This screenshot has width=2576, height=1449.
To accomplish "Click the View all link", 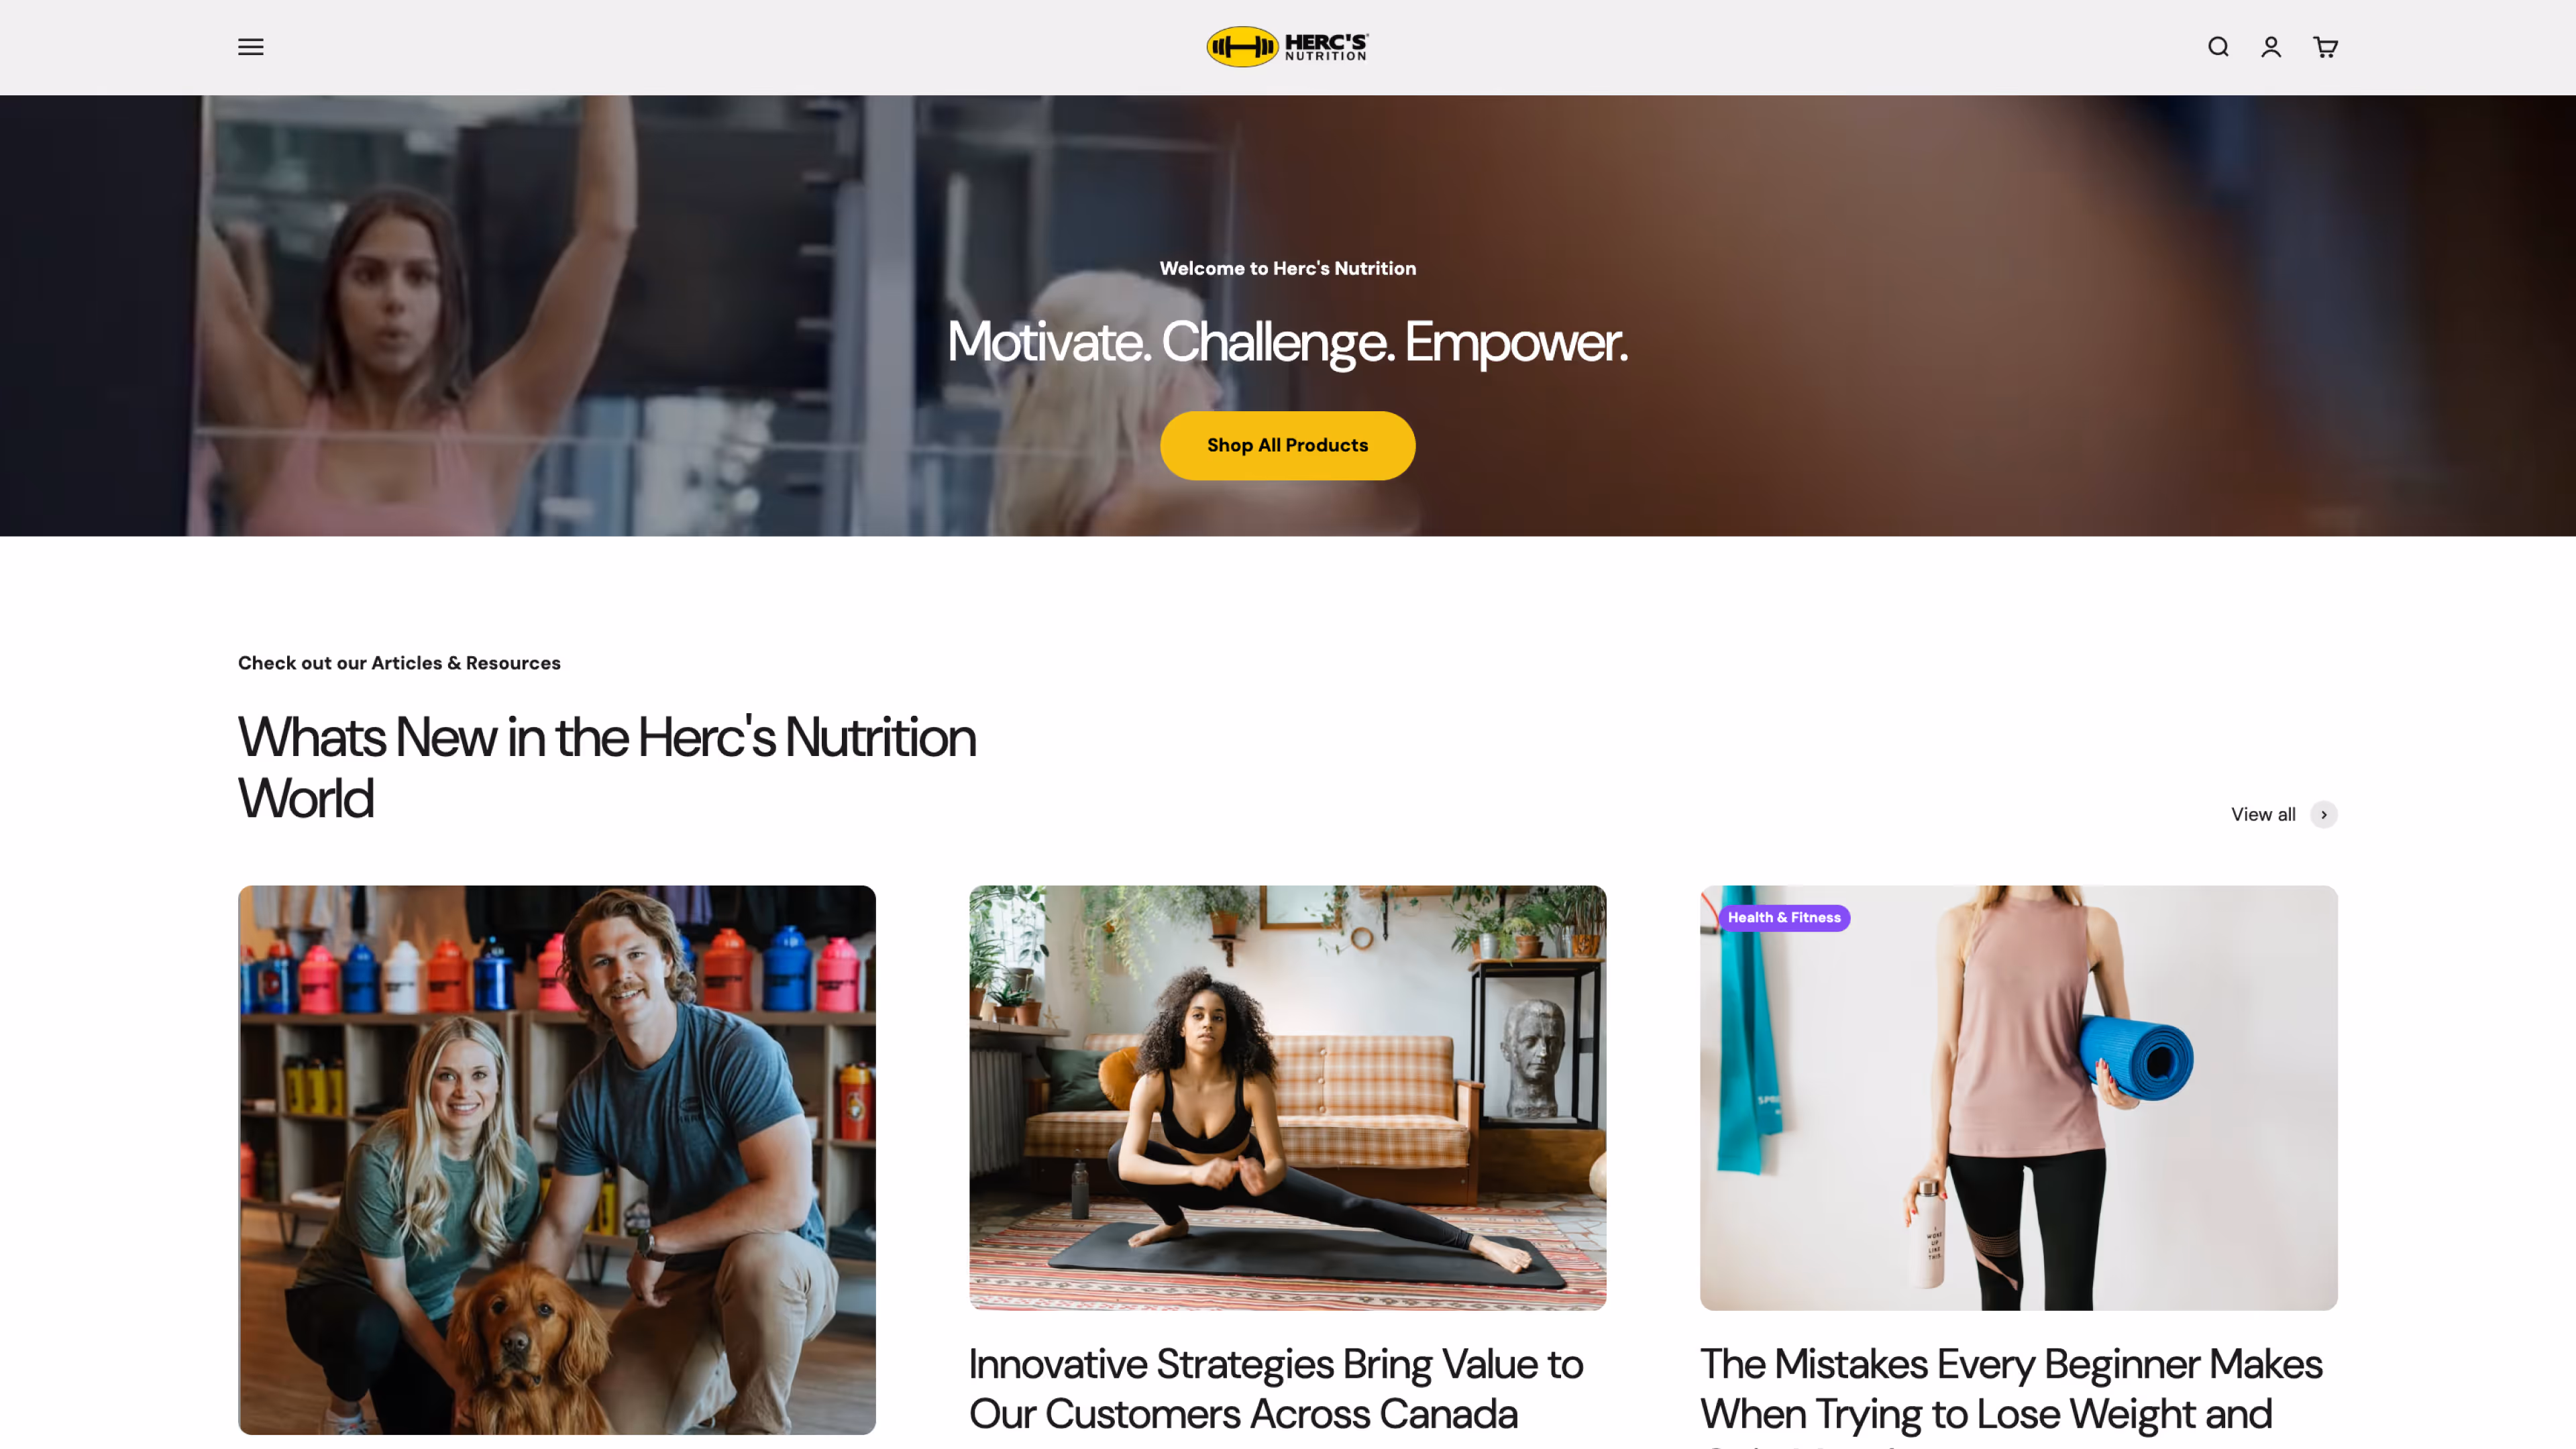I will click(2263, 815).
